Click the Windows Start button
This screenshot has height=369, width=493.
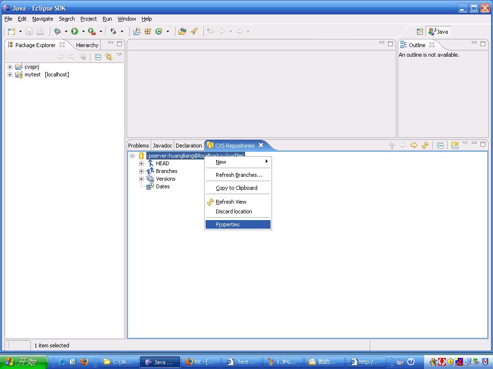[x=24, y=362]
